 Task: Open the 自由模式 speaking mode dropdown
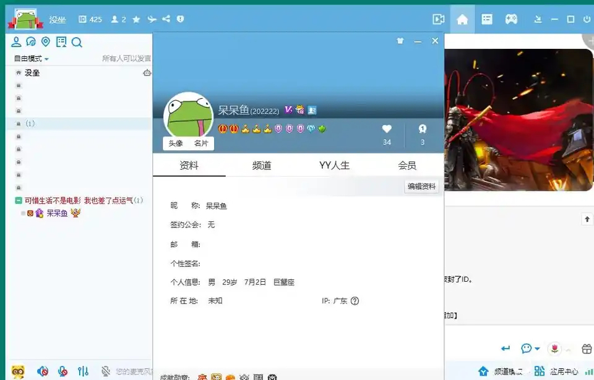tap(32, 59)
